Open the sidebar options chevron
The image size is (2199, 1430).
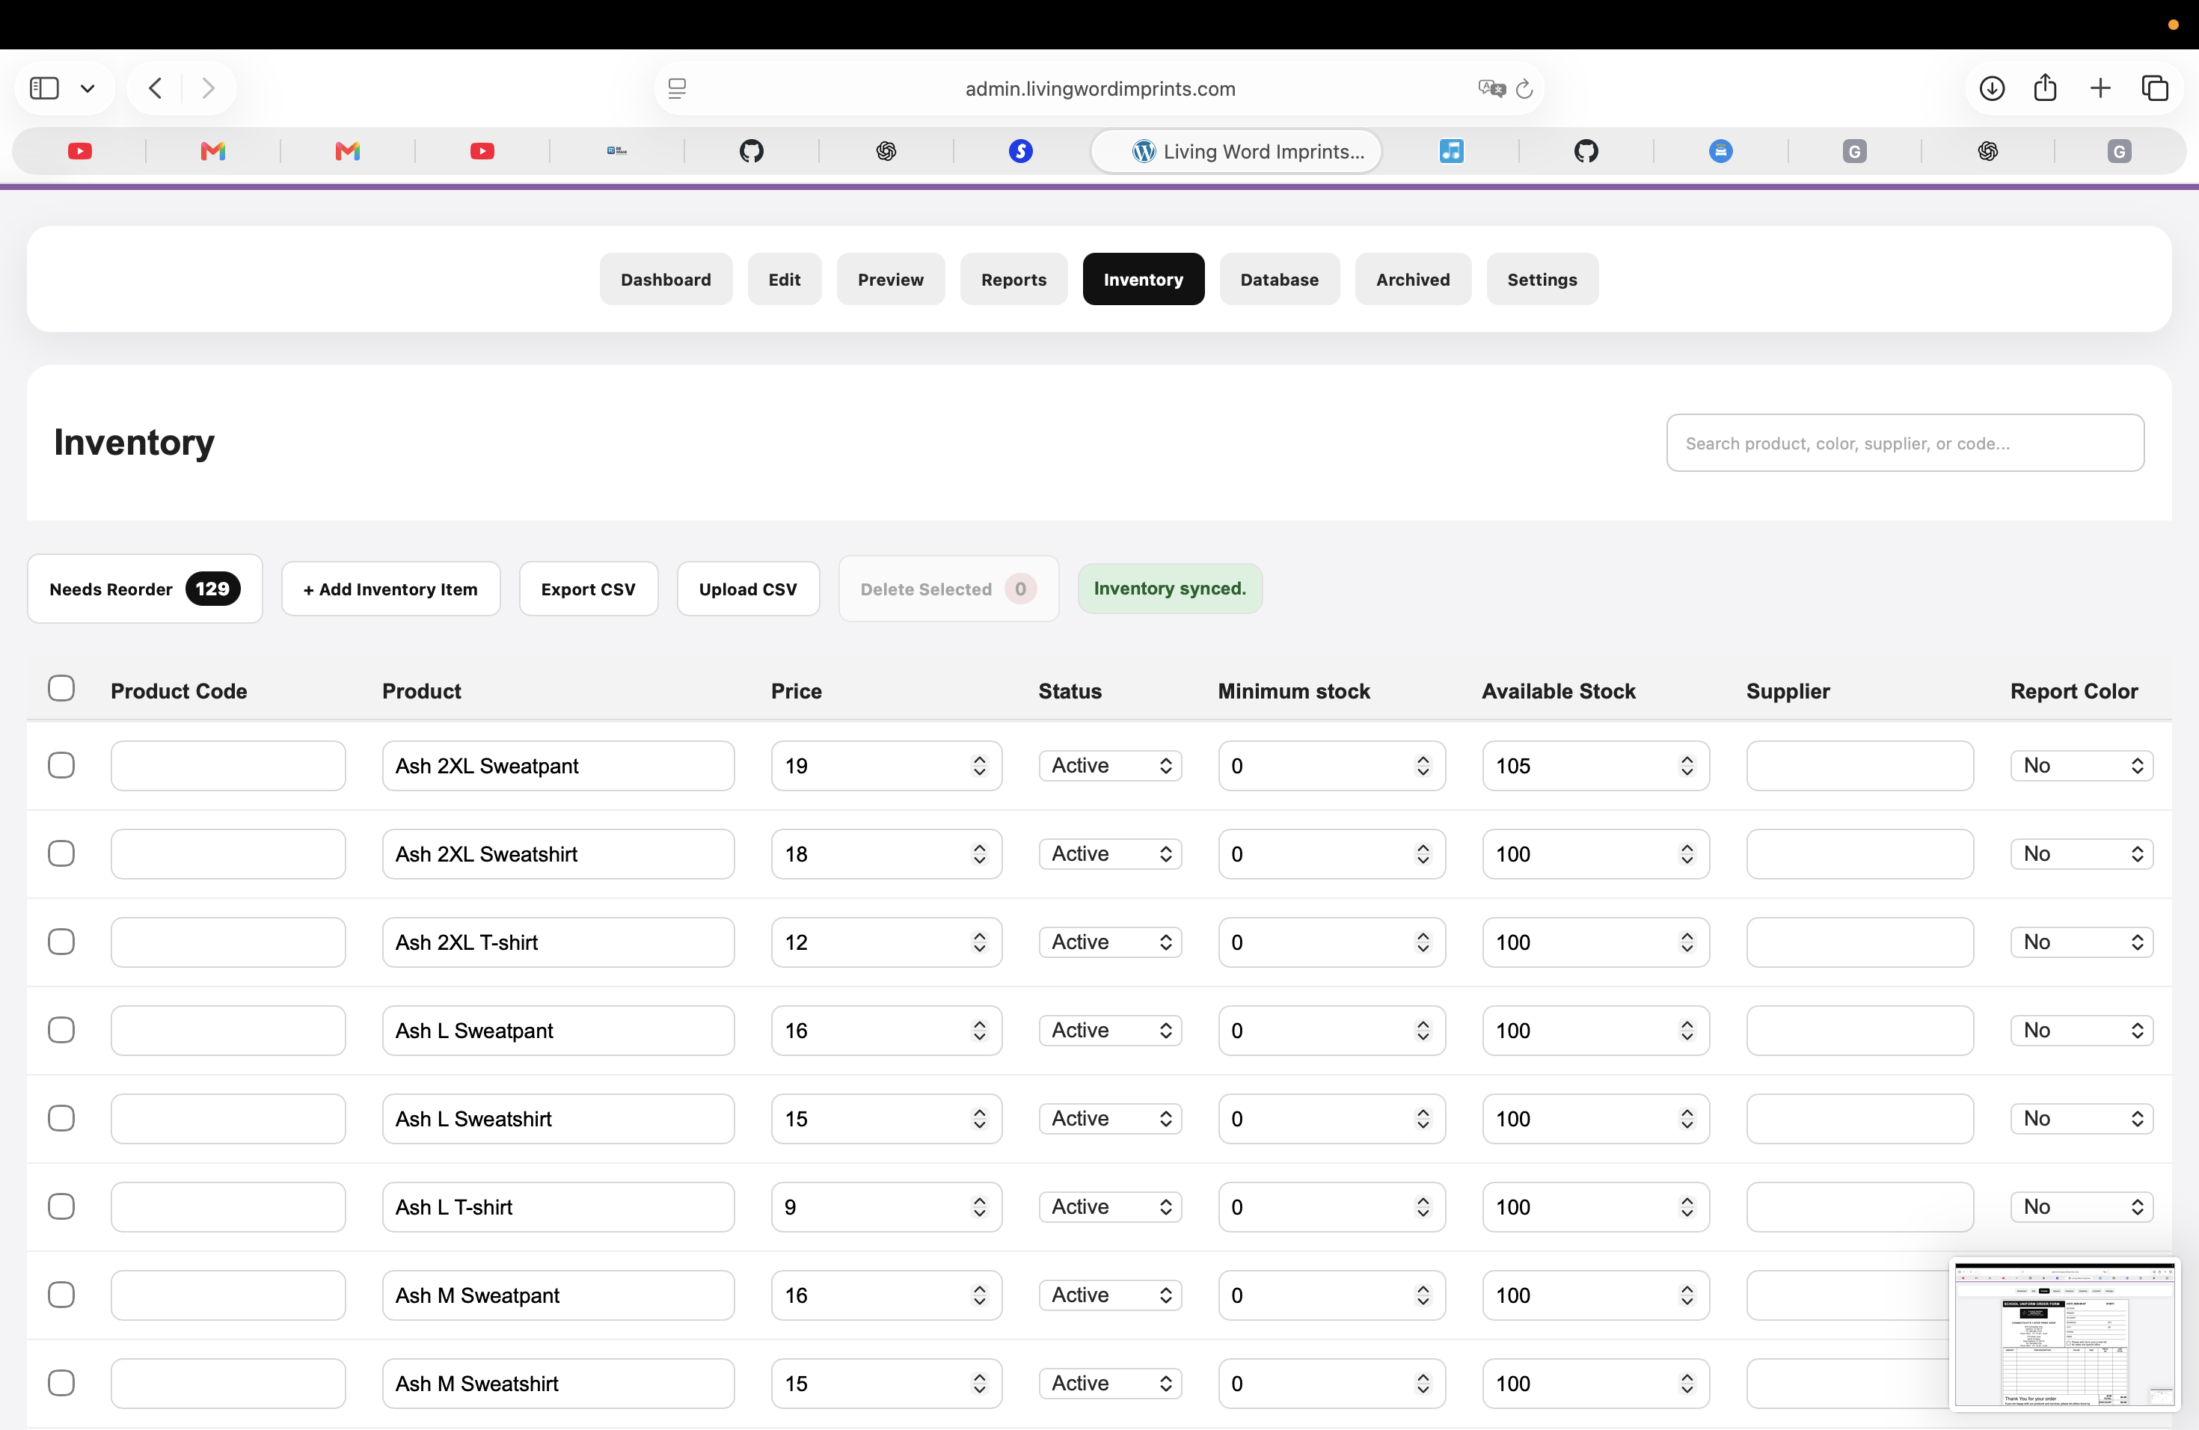[88, 89]
